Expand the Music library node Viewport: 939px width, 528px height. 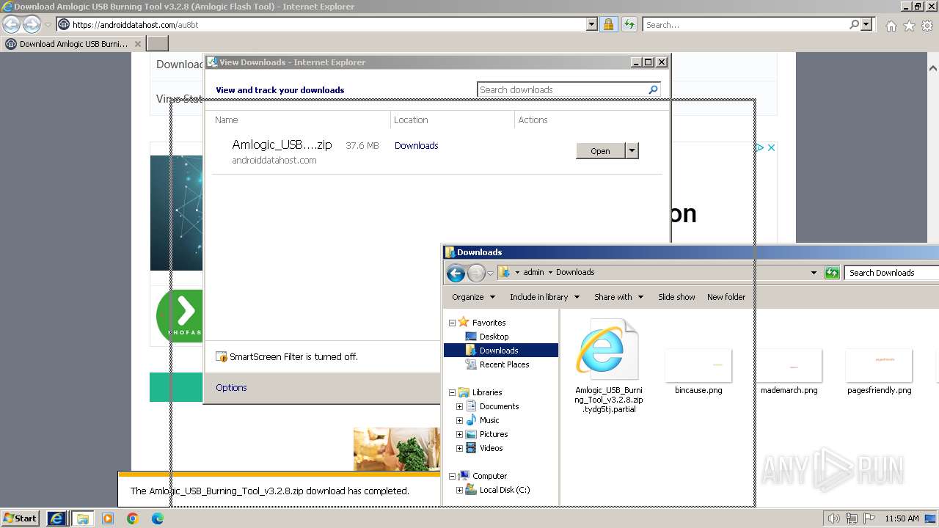click(x=459, y=420)
